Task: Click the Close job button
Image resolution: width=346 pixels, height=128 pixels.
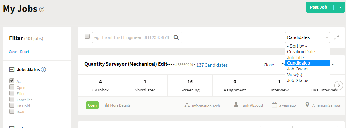Action: [268, 65]
